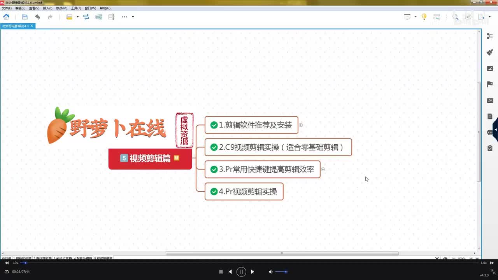498x280 pixels.
Task: Open the 查看(V) menu
Action: click(34, 8)
